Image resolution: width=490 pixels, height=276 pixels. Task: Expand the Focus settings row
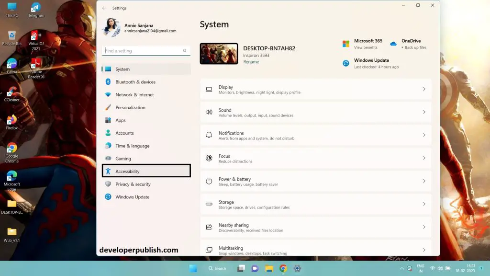[316, 158]
